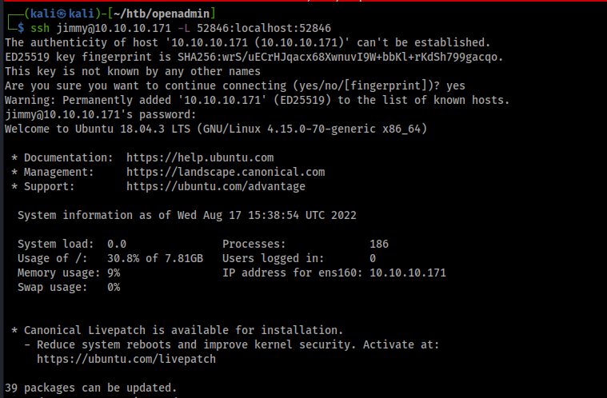Open the help.ubuntu.com documentation link
Image resolution: width=607 pixels, height=398 pixels.
click(200, 157)
